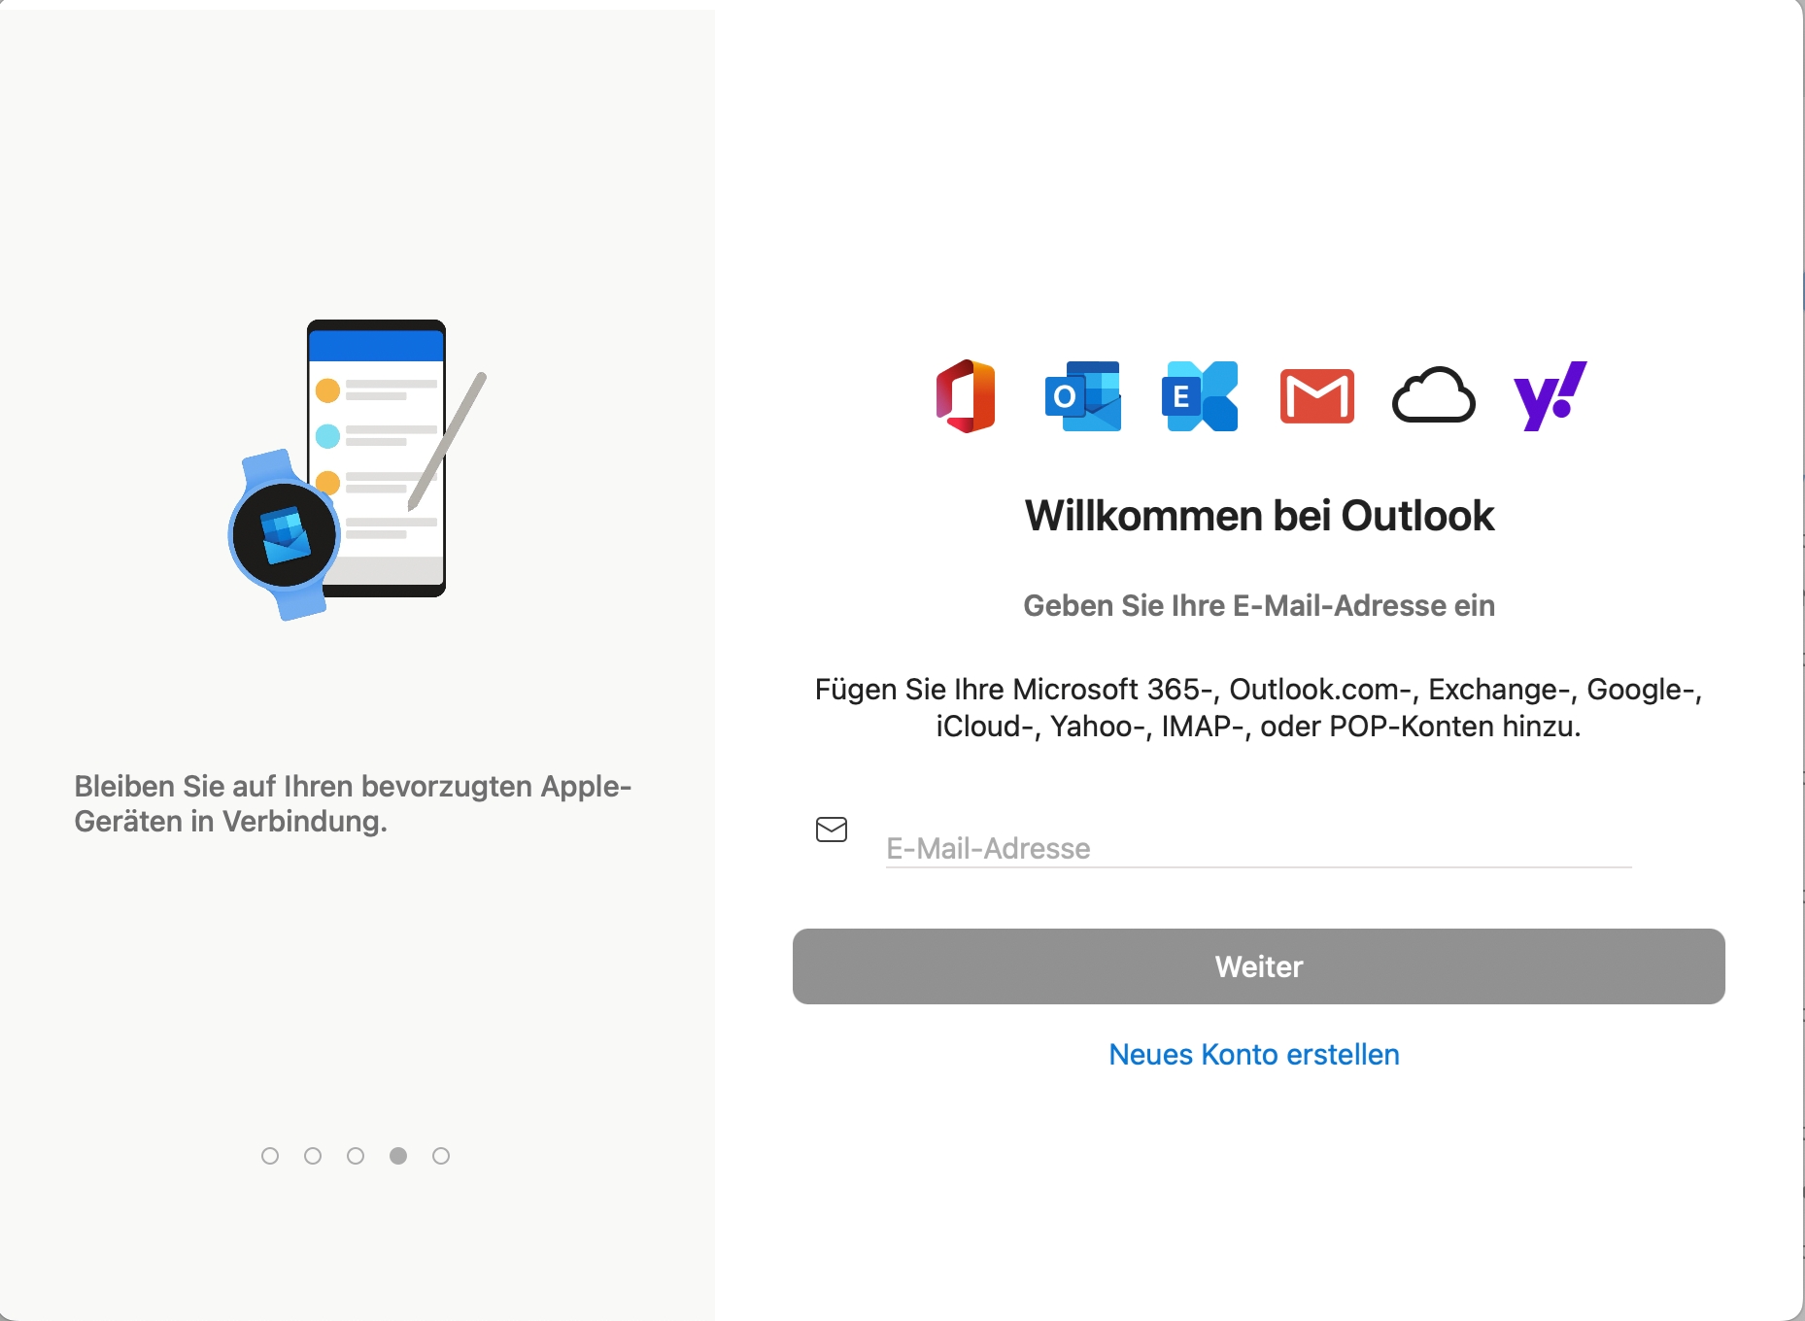This screenshot has width=1805, height=1321.
Task: Select the second carousel page dot
Action: coord(313,1156)
